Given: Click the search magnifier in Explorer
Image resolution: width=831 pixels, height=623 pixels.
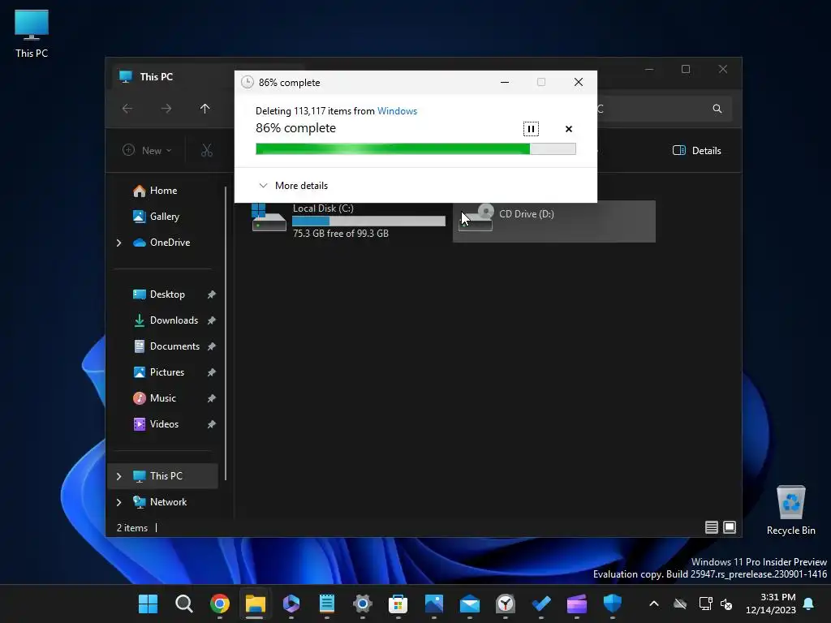Looking at the screenshot, I should point(717,109).
